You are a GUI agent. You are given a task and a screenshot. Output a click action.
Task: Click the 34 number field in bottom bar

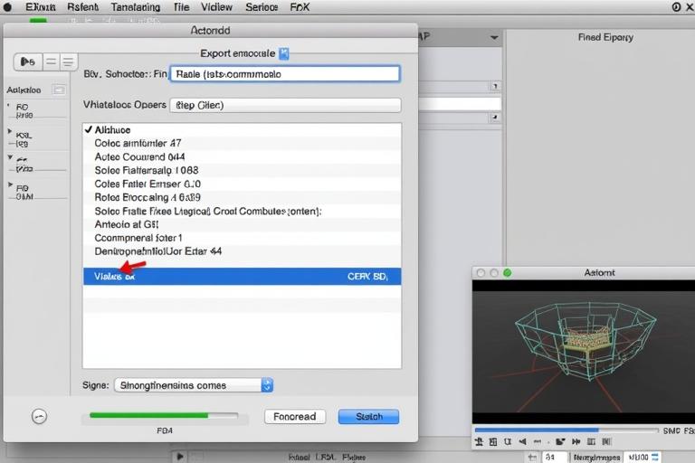click(x=555, y=457)
